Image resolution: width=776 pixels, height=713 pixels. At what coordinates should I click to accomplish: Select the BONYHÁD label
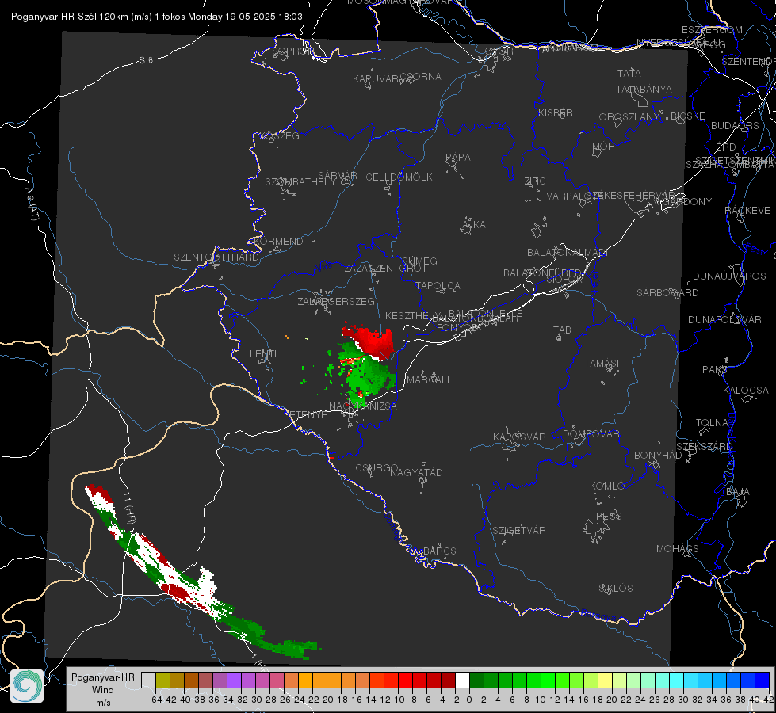(x=658, y=456)
